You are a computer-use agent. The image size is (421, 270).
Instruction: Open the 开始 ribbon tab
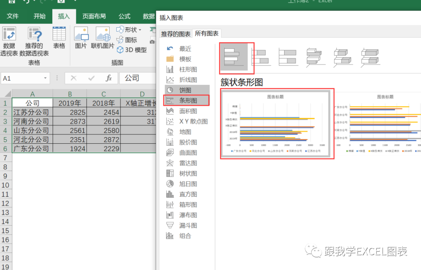click(x=39, y=16)
